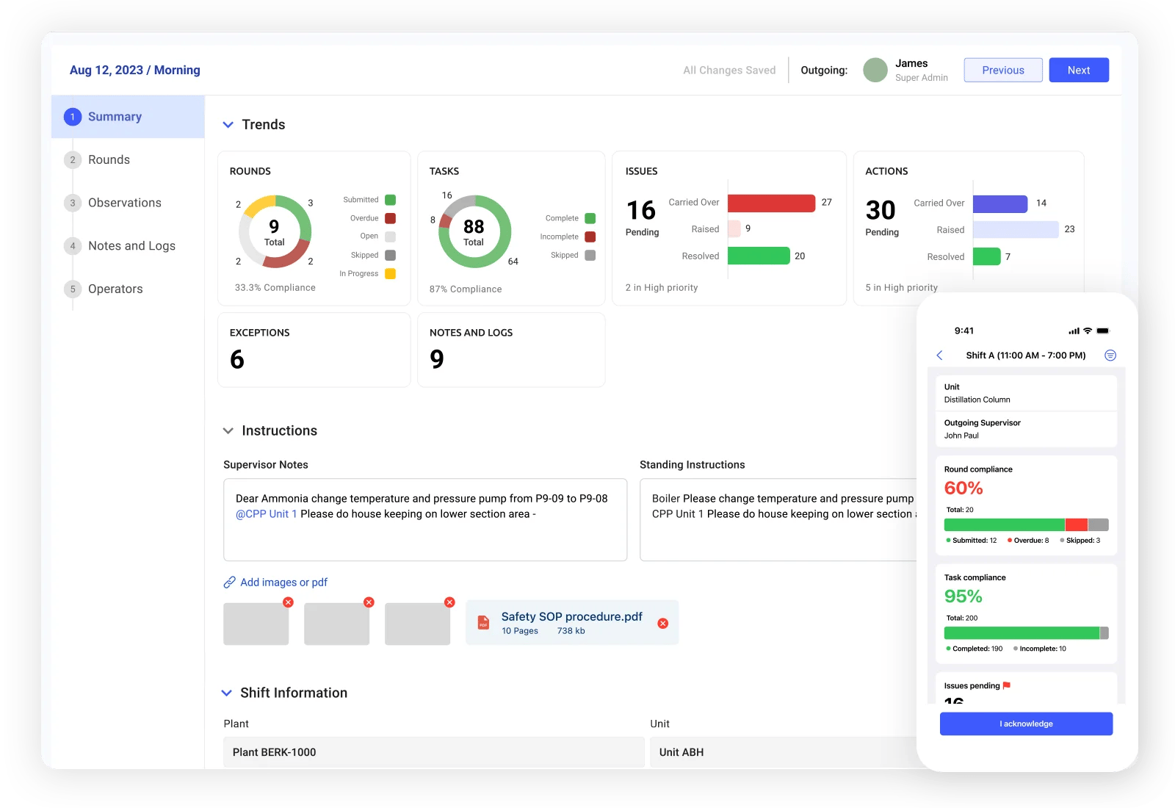Open the Operators step

coord(115,289)
